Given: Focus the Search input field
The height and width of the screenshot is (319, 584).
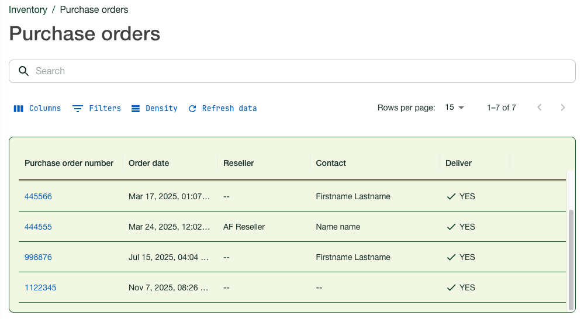Looking at the screenshot, I should pos(292,71).
